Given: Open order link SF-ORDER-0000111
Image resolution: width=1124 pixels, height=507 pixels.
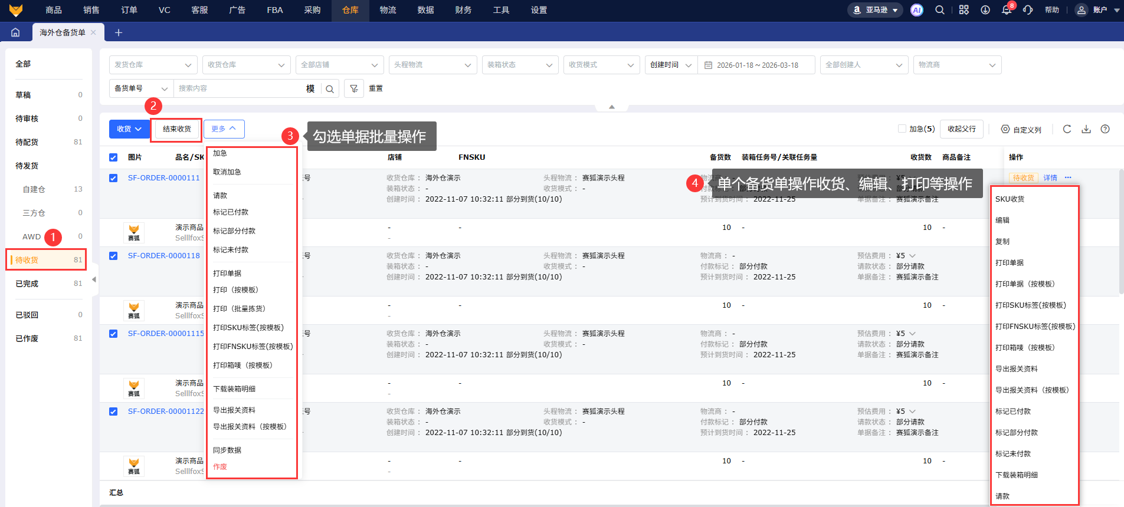Looking at the screenshot, I should [163, 178].
